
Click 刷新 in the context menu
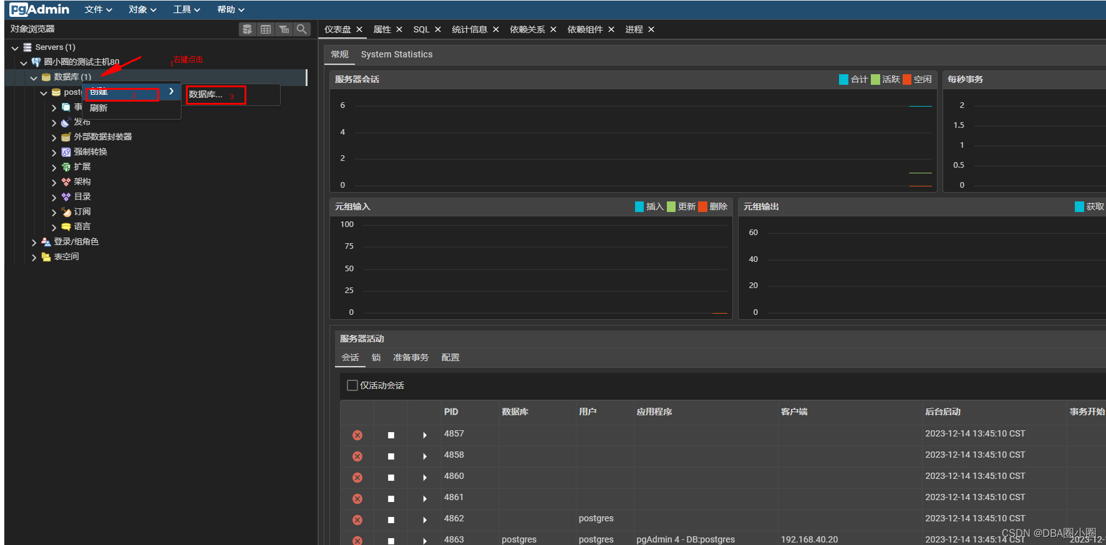click(x=99, y=108)
